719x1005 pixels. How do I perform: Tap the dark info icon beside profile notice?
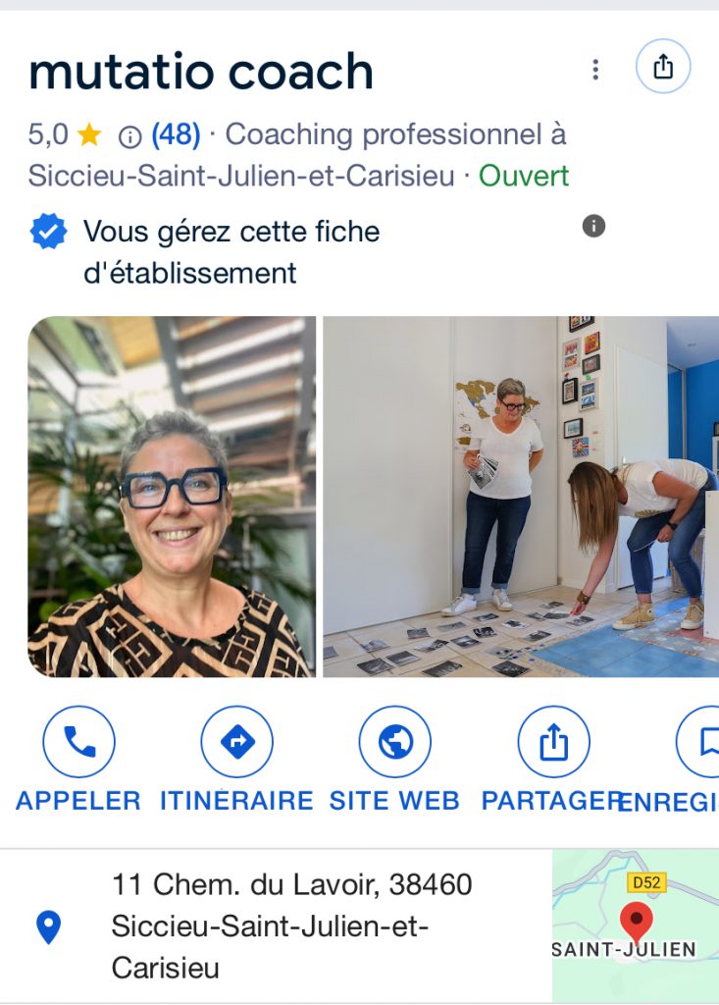tap(593, 226)
